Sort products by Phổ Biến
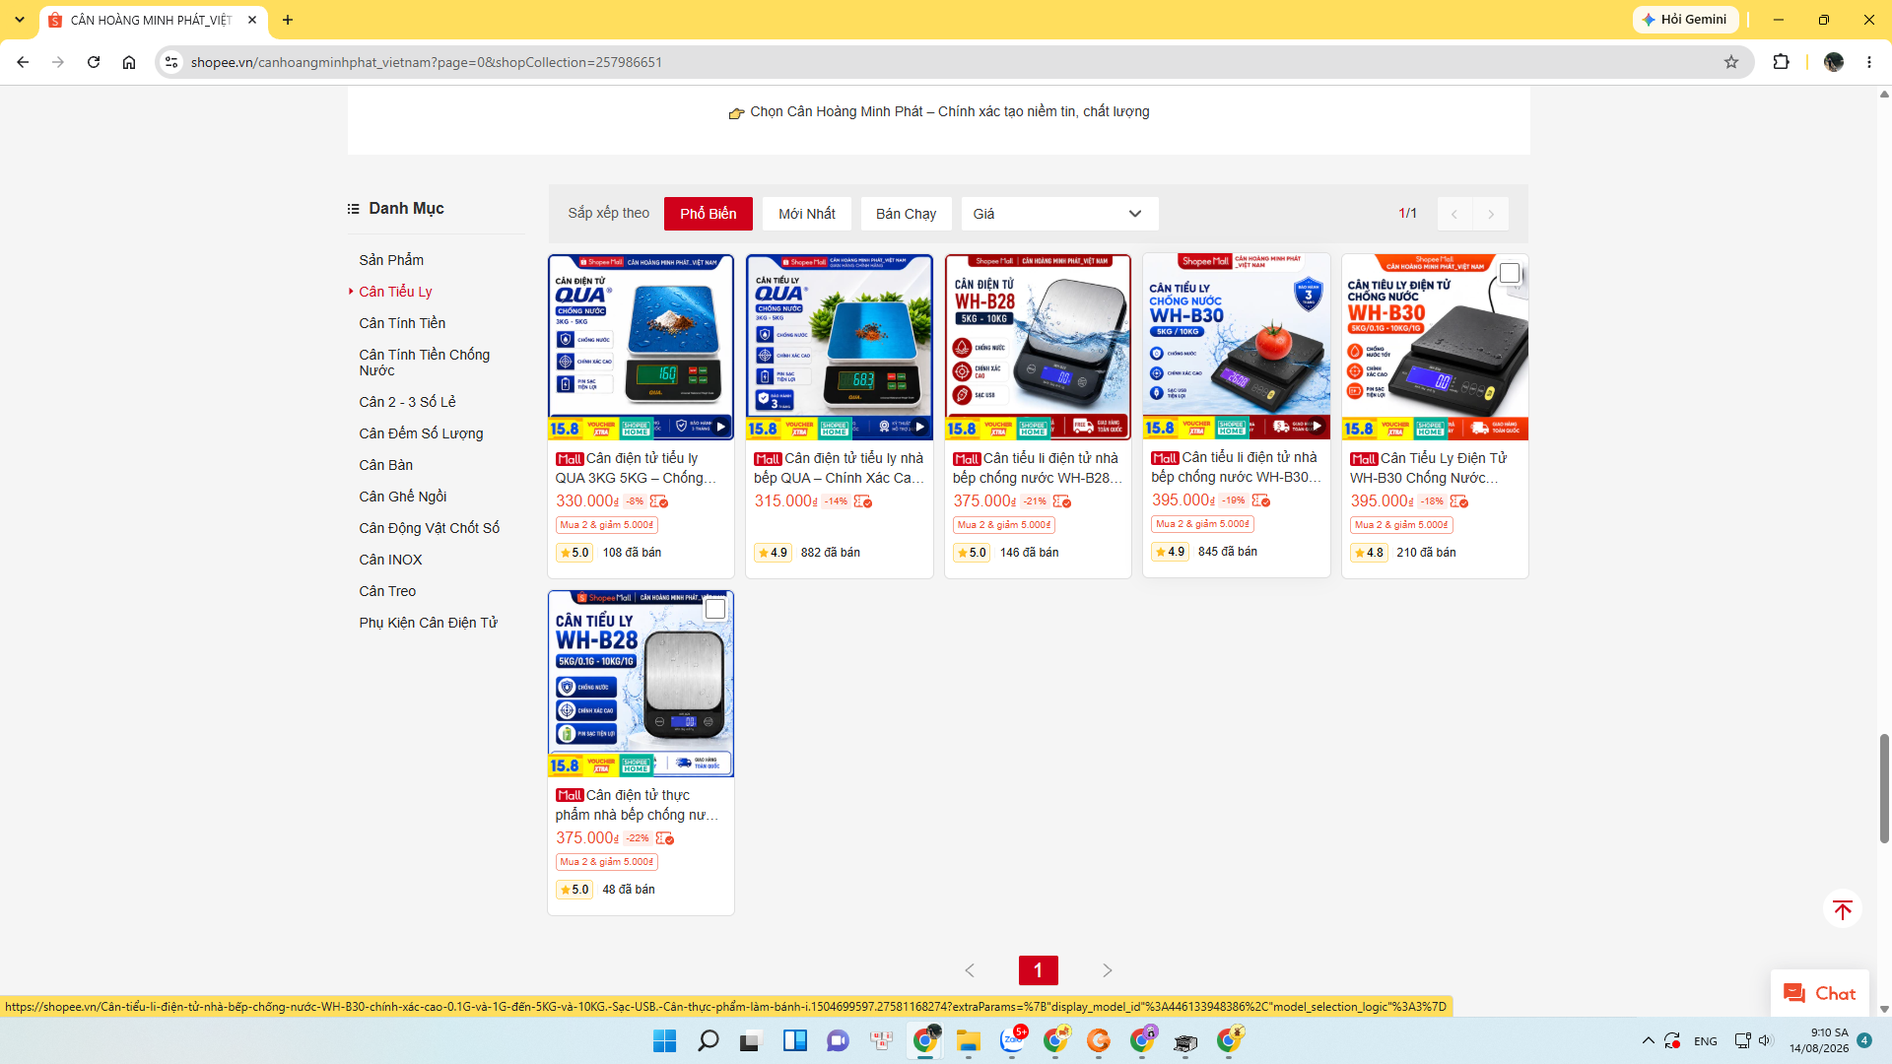Image resolution: width=1892 pixels, height=1064 pixels. pos(708,214)
